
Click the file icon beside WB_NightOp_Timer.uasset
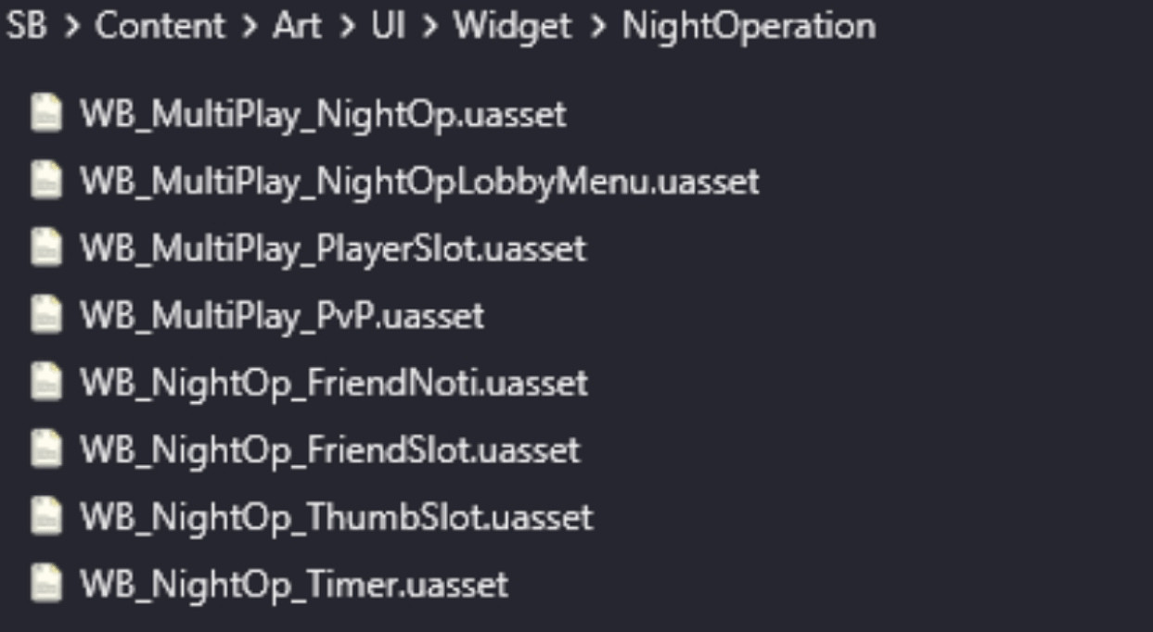click(x=45, y=584)
